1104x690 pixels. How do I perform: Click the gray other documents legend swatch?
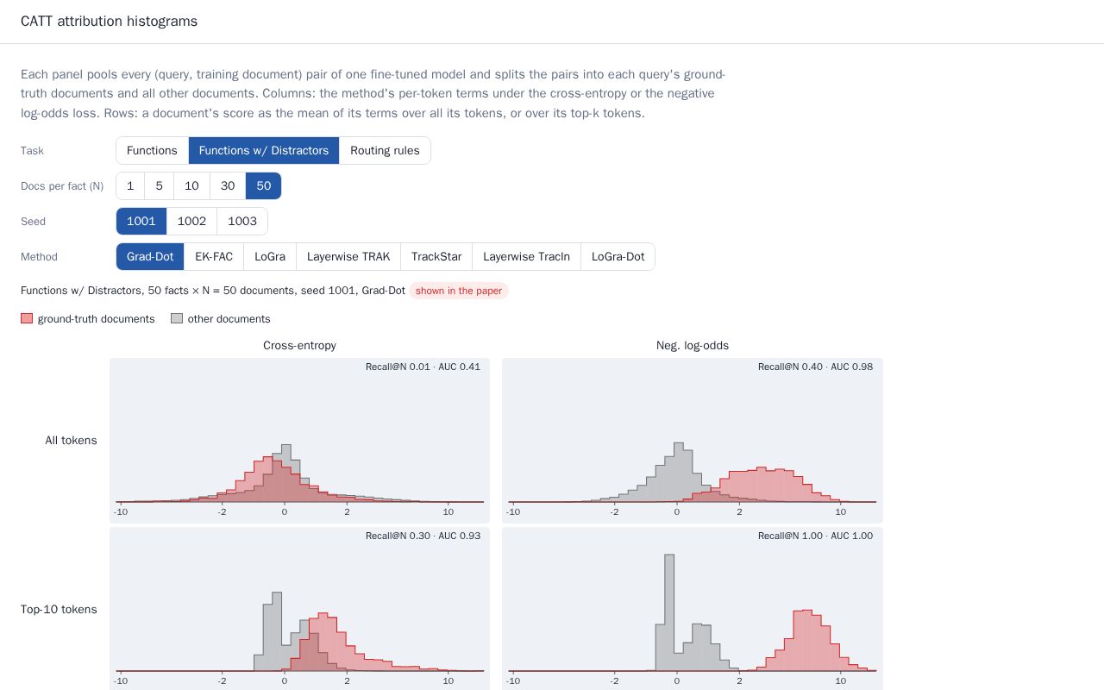tap(177, 318)
